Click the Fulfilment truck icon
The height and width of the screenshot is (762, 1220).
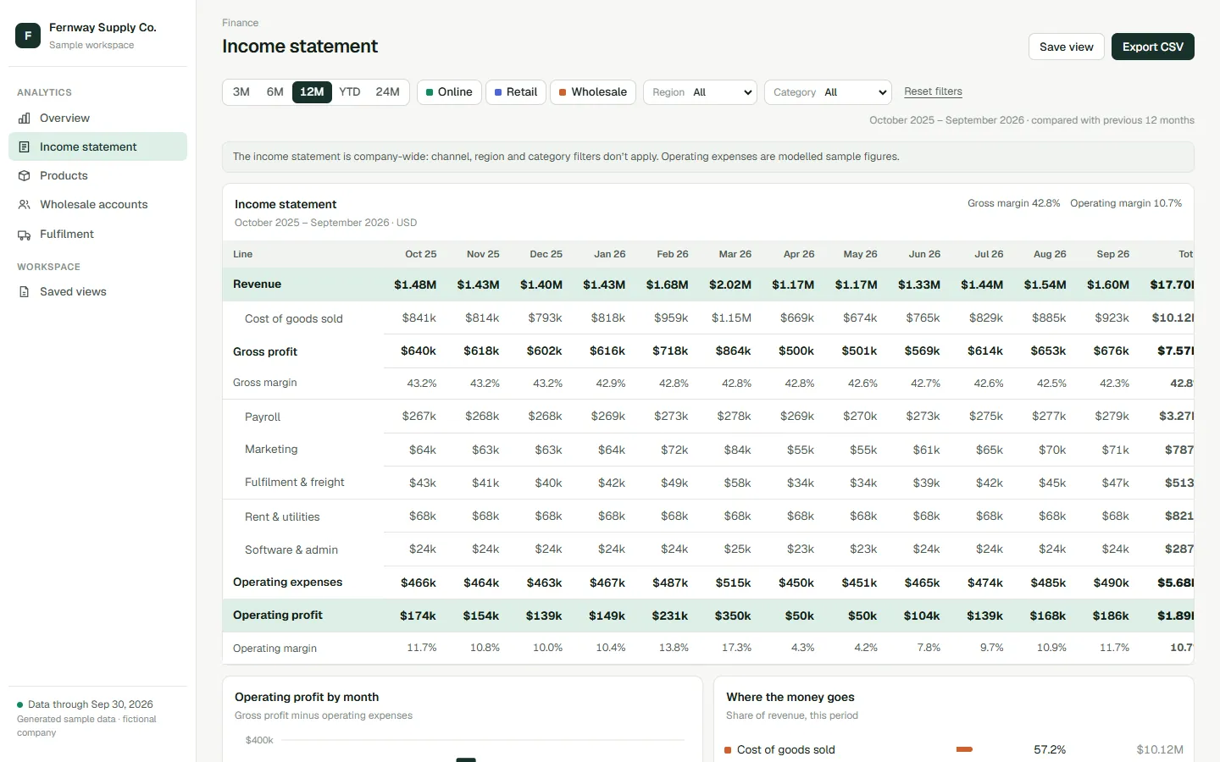coord(25,235)
